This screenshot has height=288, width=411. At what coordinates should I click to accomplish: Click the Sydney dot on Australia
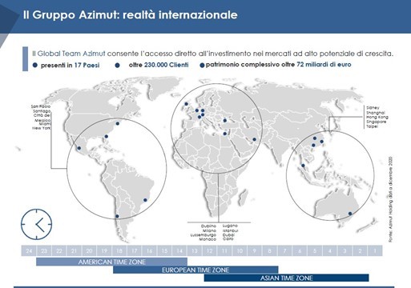click(x=350, y=214)
